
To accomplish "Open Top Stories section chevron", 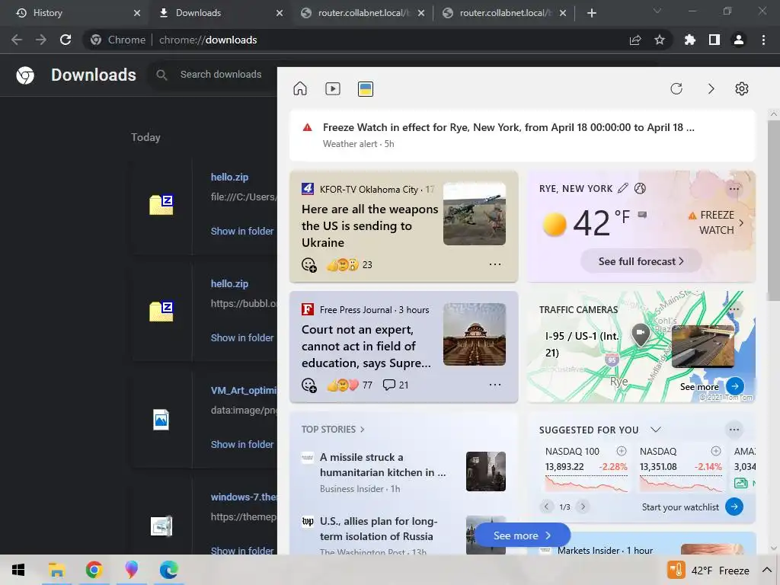I will point(362,430).
